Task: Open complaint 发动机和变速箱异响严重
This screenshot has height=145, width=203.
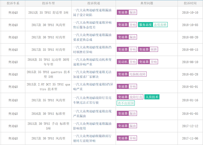Action: [92, 62]
